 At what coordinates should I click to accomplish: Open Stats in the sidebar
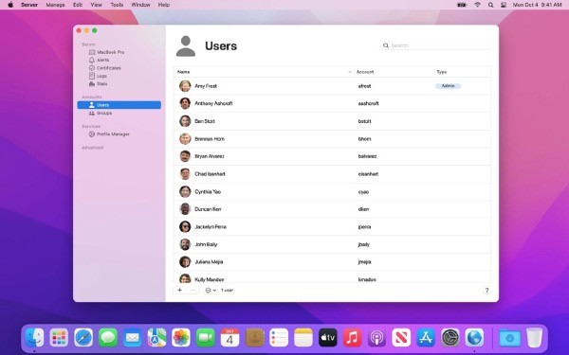[x=99, y=84]
